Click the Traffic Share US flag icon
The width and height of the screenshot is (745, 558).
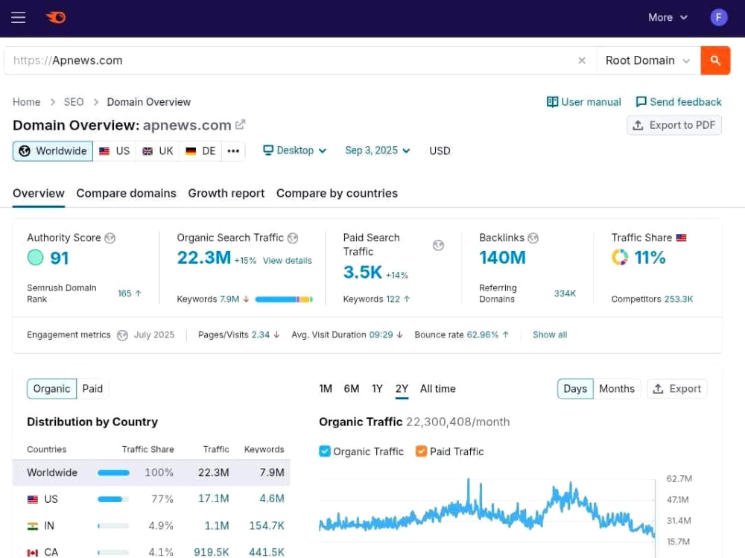pyautogui.click(x=682, y=238)
